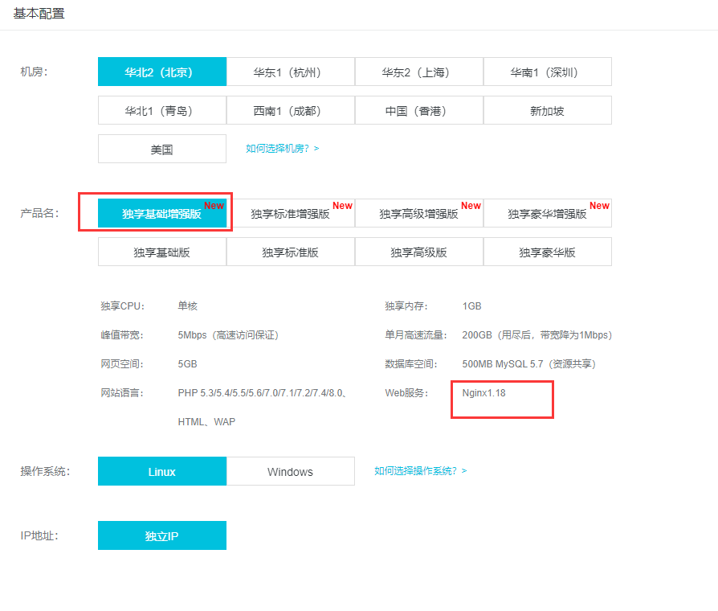718x611 pixels.
Task: Click the 200GB monthly traffic value
Action: (x=537, y=335)
